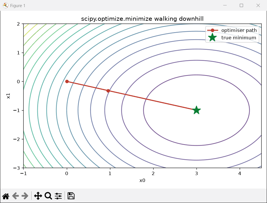Open the configure subplots dialog
Image resolution: width=267 pixels, height=203 pixels.
(58, 196)
